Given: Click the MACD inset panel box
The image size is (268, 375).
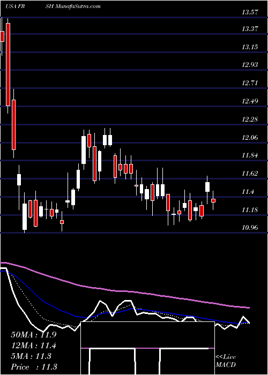Looking at the screenshot, I should pyautogui.click(x=147, y=348).
